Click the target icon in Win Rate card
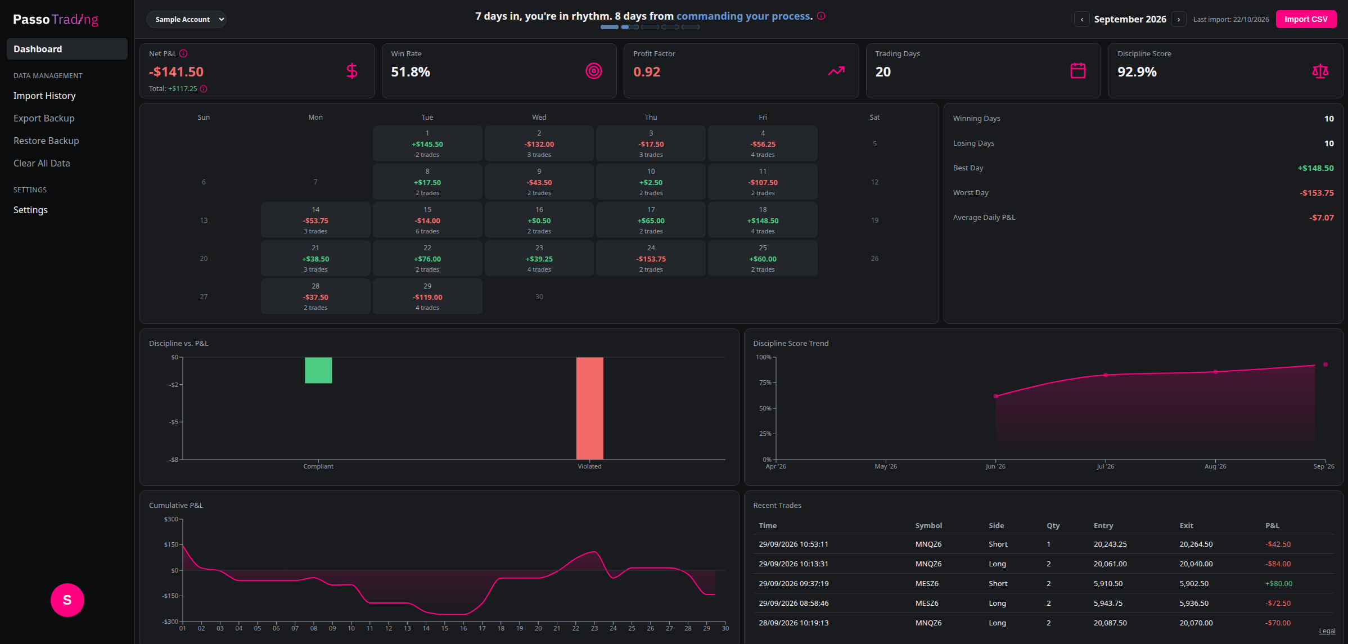This screenshot has width=1348, height=644. (594, 71)
